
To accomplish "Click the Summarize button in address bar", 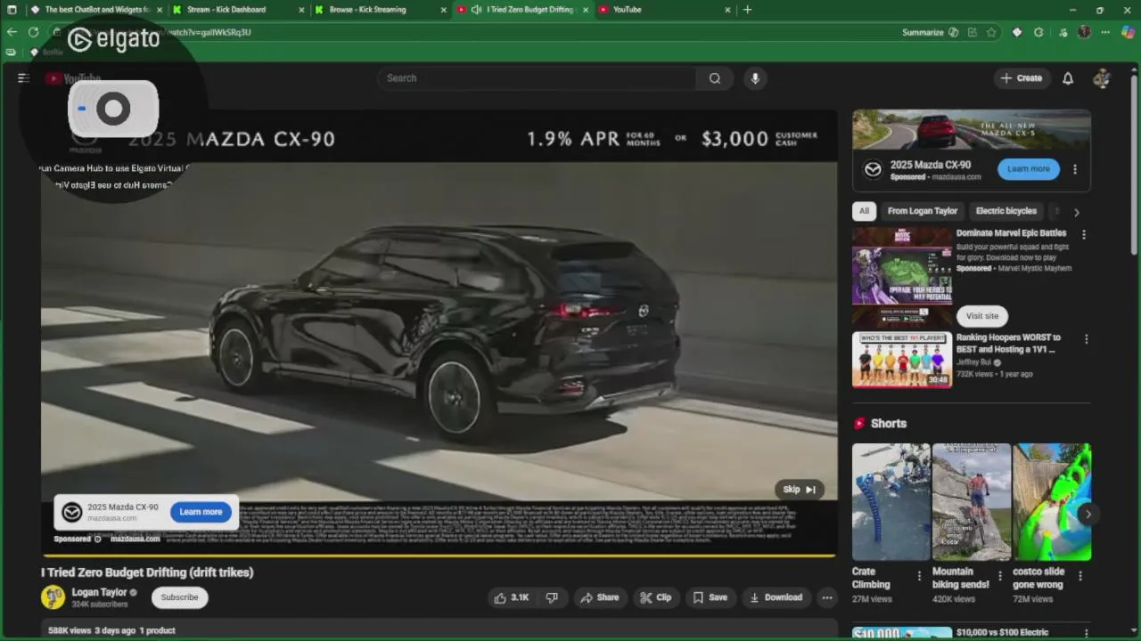I will tap(931, 32).
